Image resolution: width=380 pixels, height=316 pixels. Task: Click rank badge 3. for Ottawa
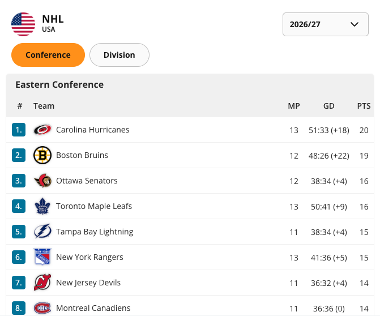pyautogui.click(x=19, y=181)
